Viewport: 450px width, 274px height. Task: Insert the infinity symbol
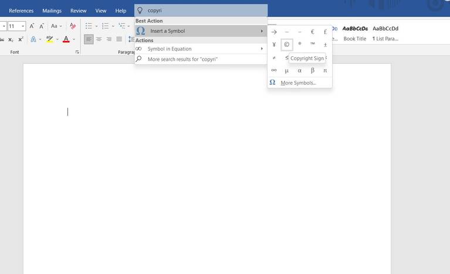point(274,70)
